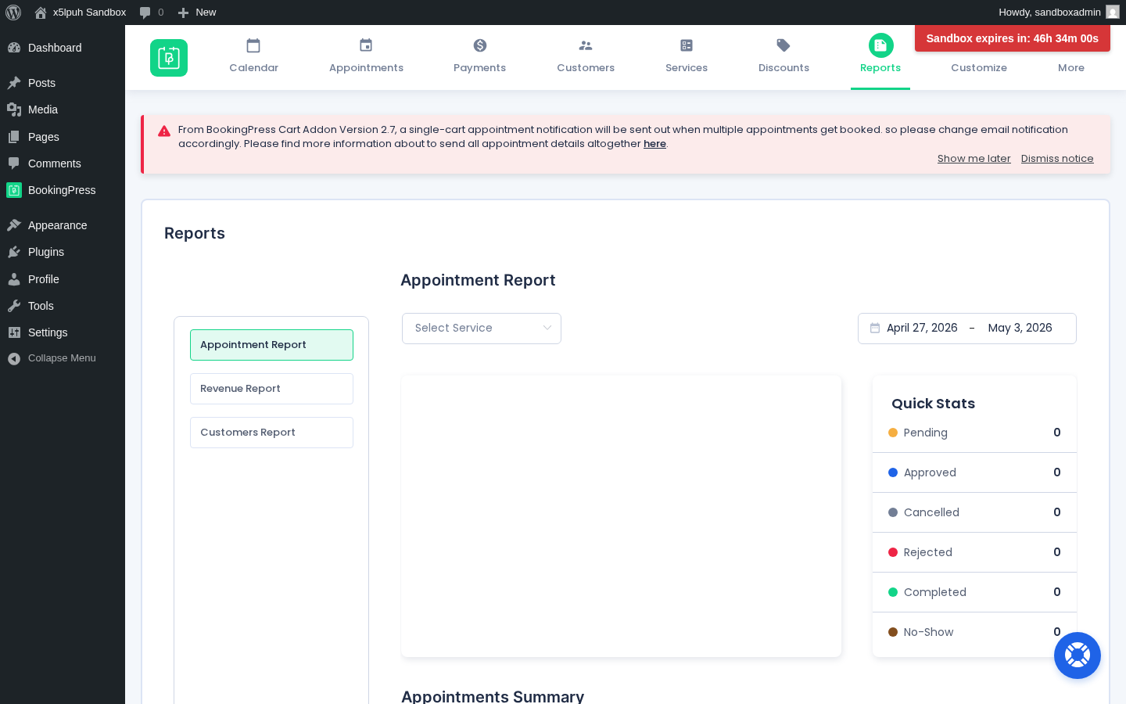
Task: Click the Reports green circle icon
Action: tap(881, 45)
